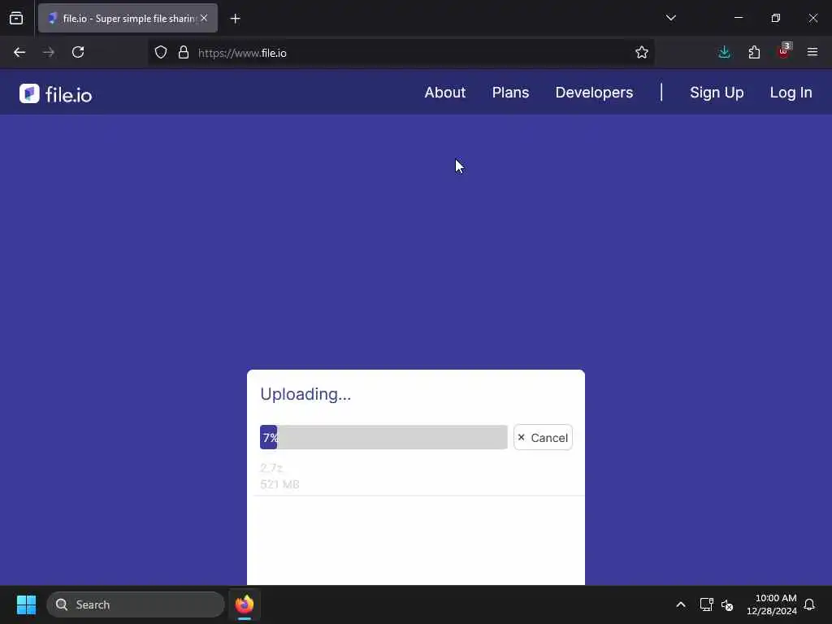Image resolution: width=832 pixels, height=624 pixels.
Task: Click the URL address field
Action: [403, 53]
